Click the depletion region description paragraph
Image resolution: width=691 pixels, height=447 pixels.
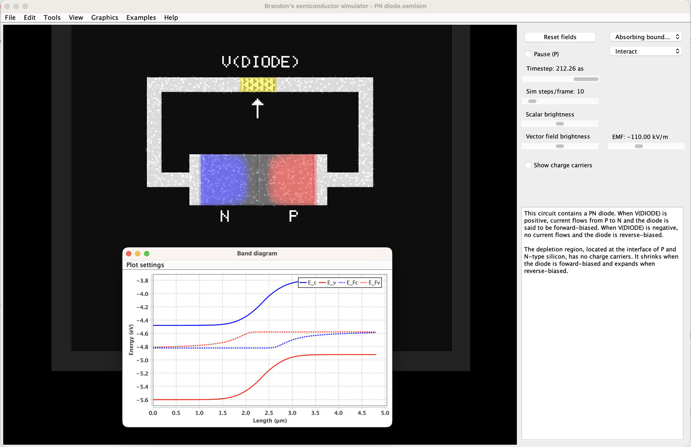pyautogui.click(x=601, y=260)
